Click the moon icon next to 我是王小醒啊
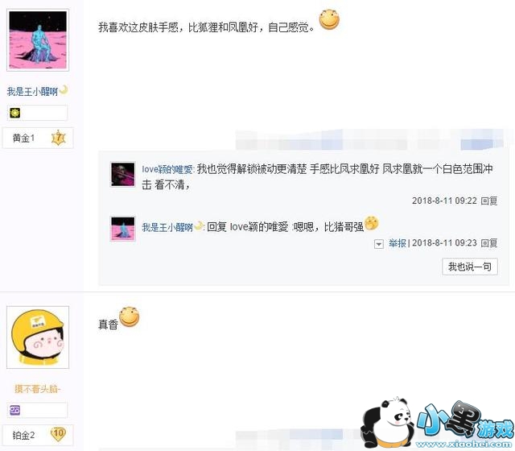The image size is (515, 451). click(x=64, y=89)
